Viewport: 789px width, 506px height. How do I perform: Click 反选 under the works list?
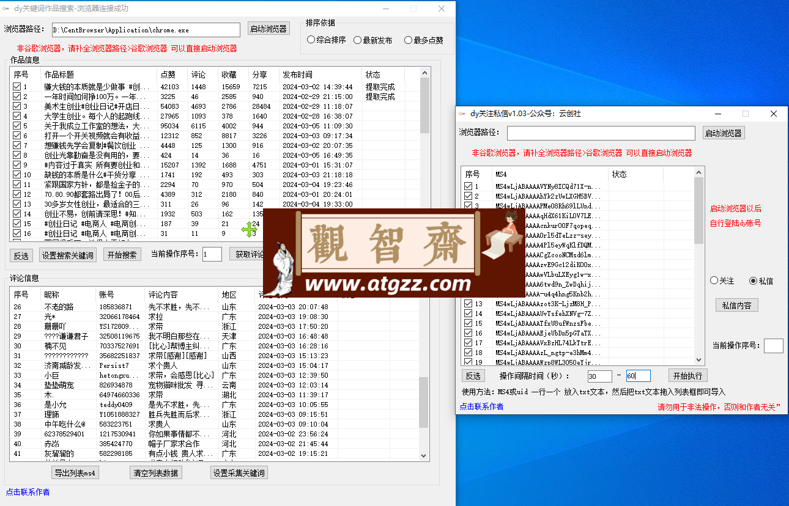(22, 255)
